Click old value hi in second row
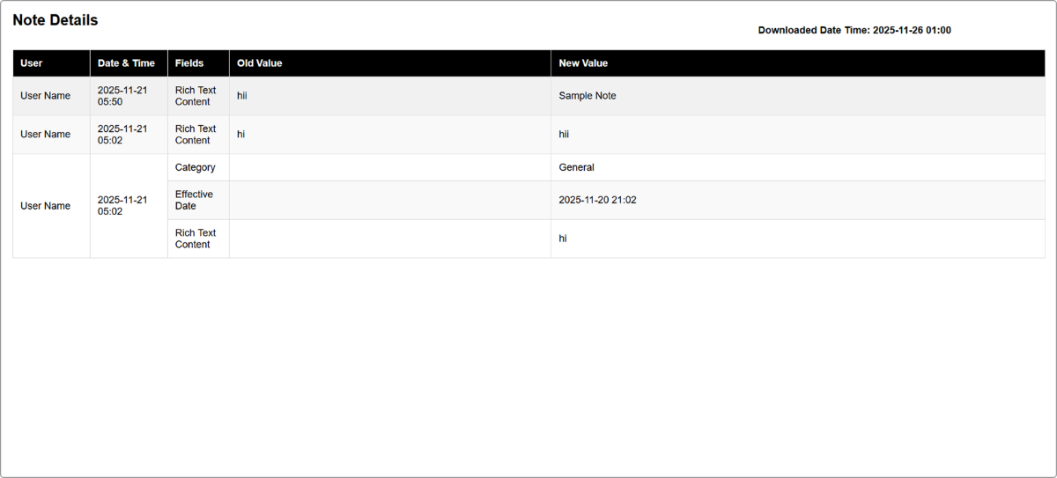This screenshot has width=1057, height=478. (x=240, y=135)
